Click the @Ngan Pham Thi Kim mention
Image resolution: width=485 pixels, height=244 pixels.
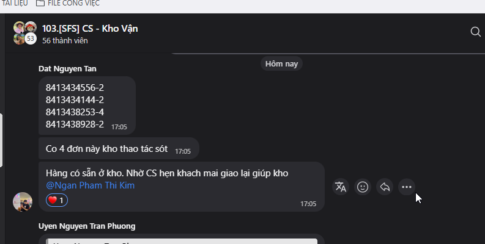(90, 185)
